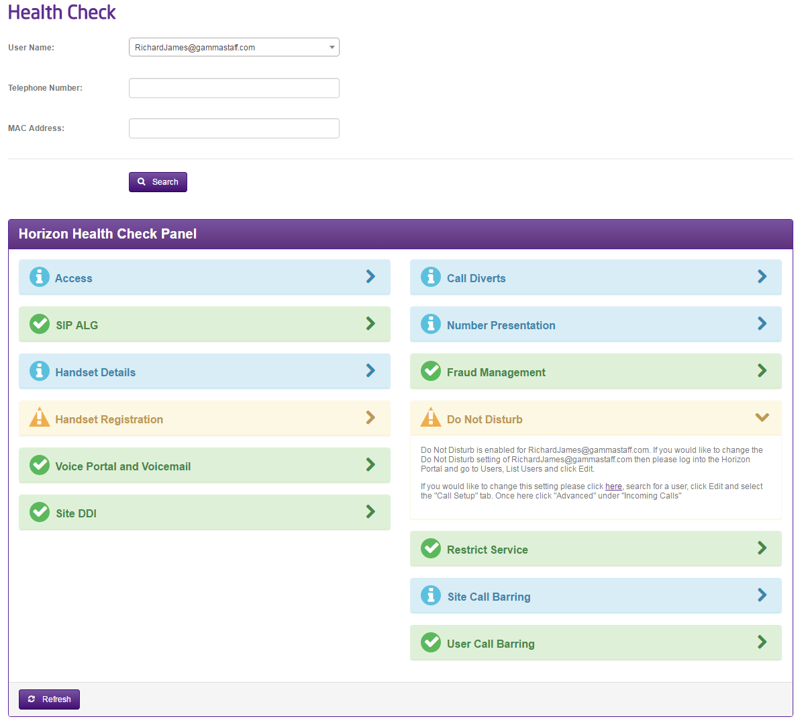Expand the Call Diverts chevron
Viewport: 802px width, 727px height.
pyautogui.click(x=762, y=277)
